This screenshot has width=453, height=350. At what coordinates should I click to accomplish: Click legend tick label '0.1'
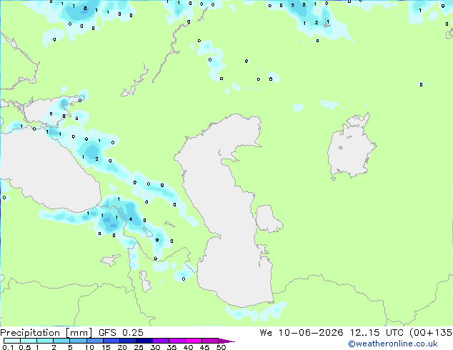point(8,347)
